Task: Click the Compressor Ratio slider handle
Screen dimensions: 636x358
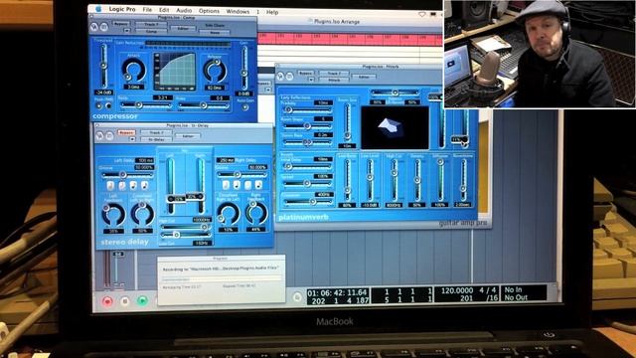Action: (138, 105)
